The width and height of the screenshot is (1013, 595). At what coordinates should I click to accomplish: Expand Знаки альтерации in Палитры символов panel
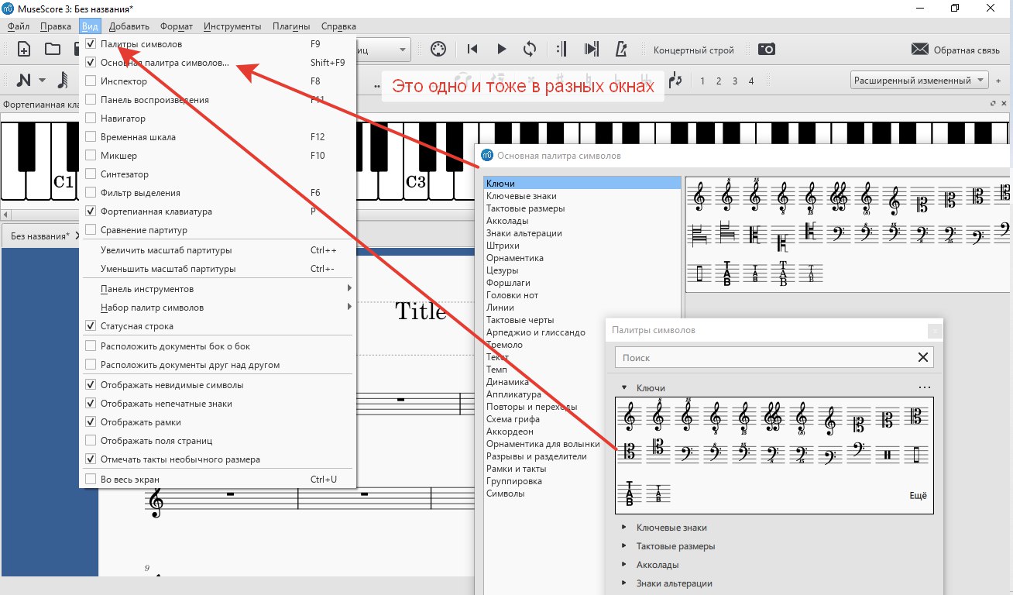pyautogui.click(x=623, y=583)
